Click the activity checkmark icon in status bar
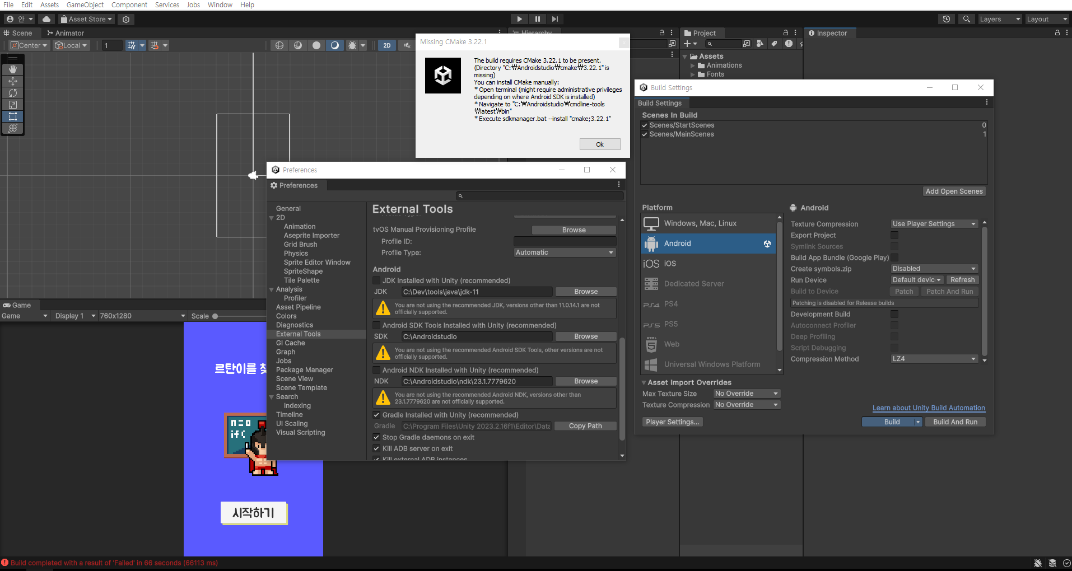The height and width of the screenshot is (571, 1072). click(x=1067, y=563)
